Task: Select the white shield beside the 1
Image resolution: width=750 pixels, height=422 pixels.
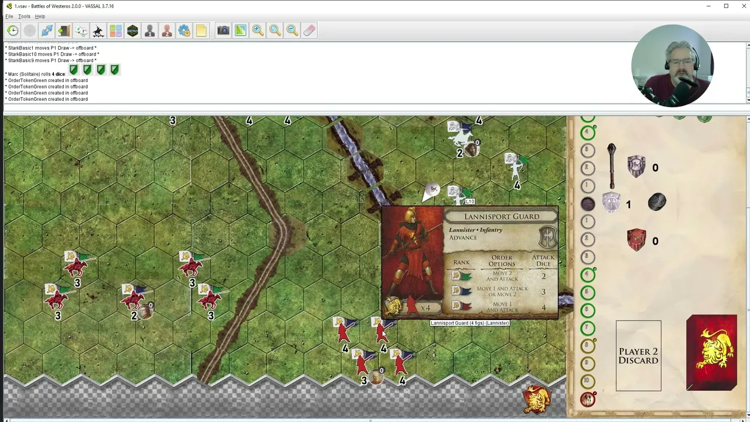Action: click(611, 203)
